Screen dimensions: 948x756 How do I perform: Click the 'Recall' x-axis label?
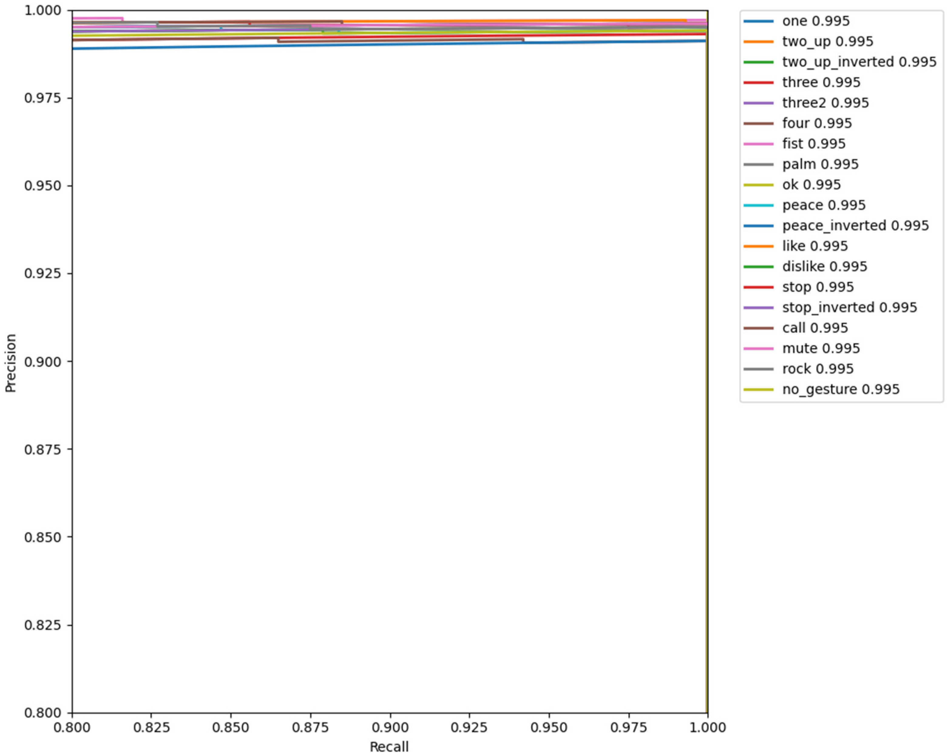[x=389, y=747]
